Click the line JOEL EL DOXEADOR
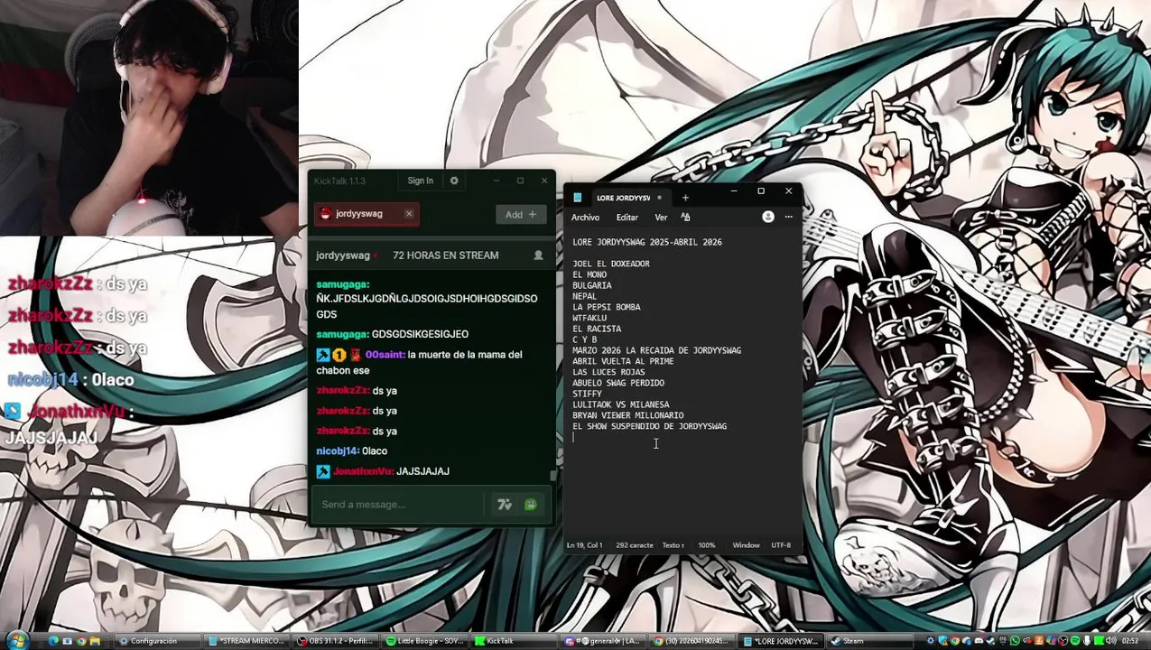The image size is (1151, 650). point(611,264)
